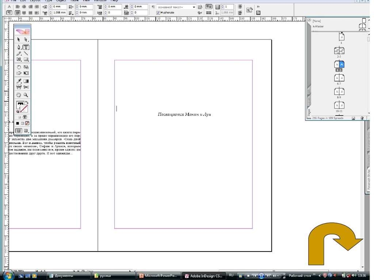Click the delete selected pages trash icon

point(362,118)
